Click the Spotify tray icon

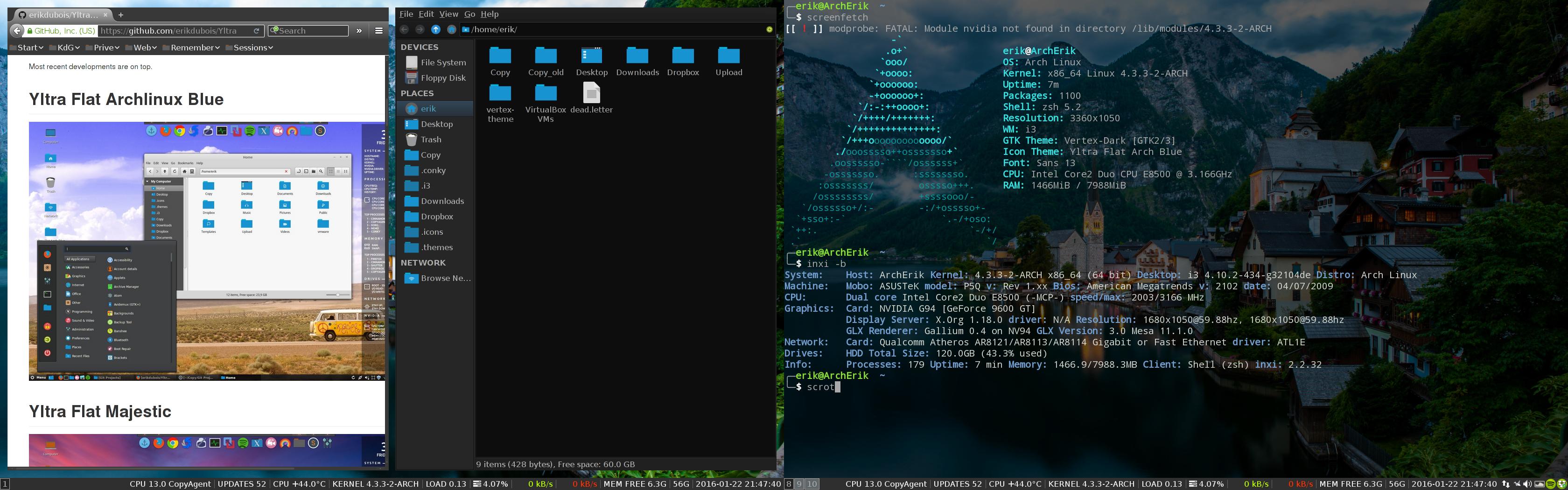click(x=1550, y=484)
